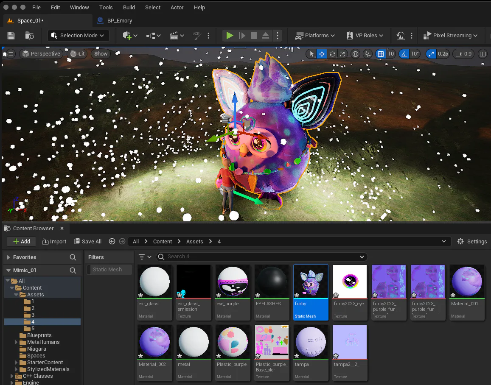Screen dimensions: 491x385
Task: Select the Niagara folder in the tree
Action: pos(36,349)
